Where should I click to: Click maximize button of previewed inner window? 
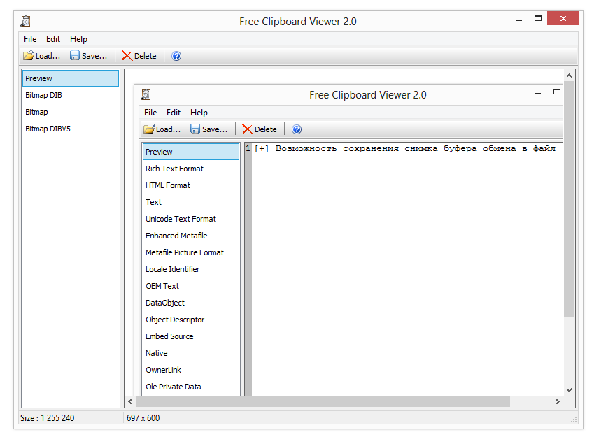tap(556, 92)
